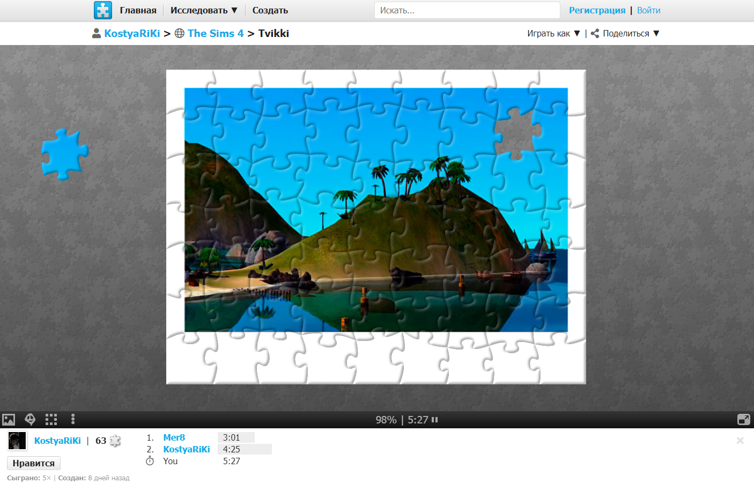This screenshot has height=491, width=754.
Task: Click the stopwatch icon beside You
Action: click(x=150, y=461)
